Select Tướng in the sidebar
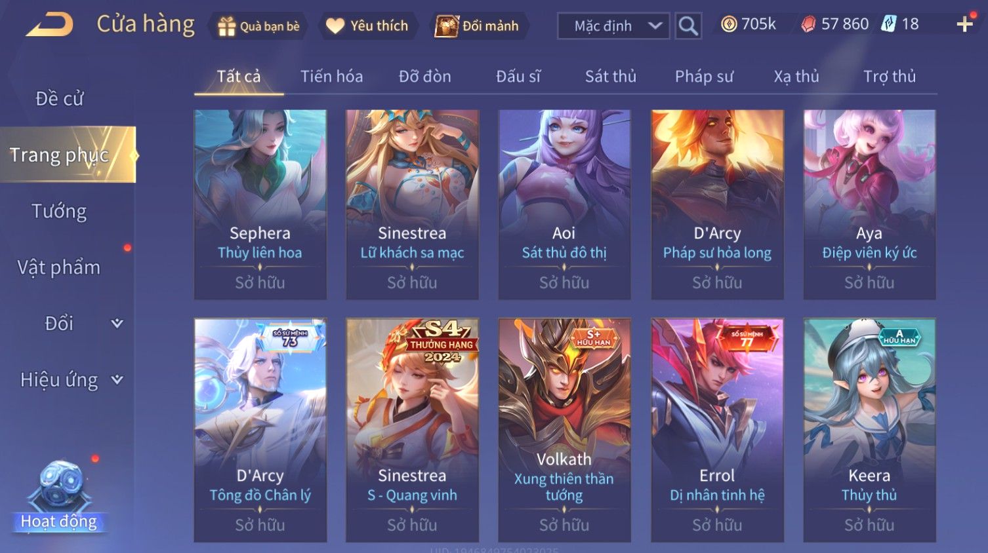The image size is (988, 553). (59, 211)
